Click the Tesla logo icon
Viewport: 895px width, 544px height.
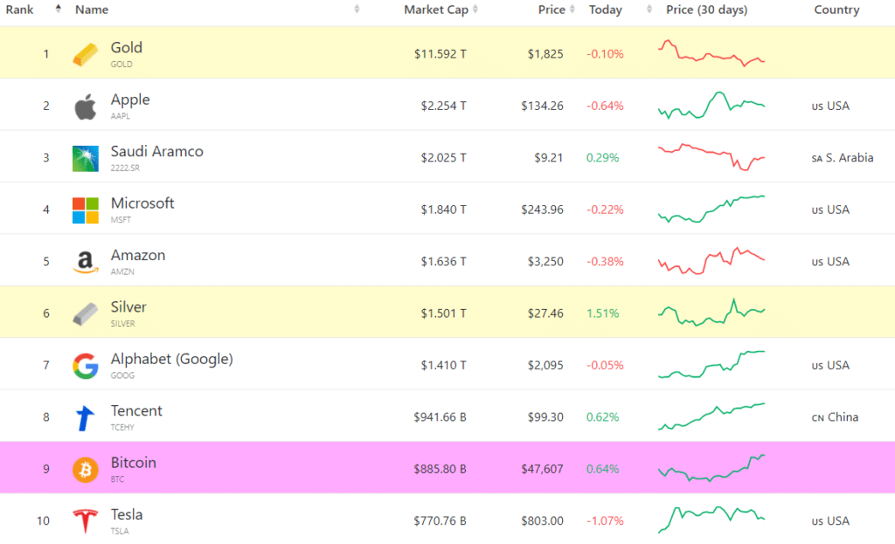click(x=85, y=521)
